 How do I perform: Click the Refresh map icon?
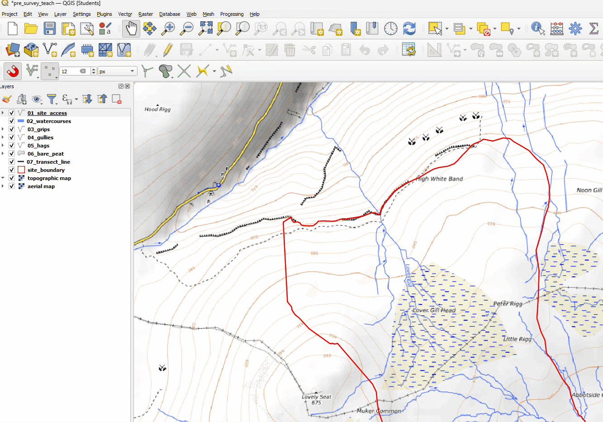click(x=409, y=28)
